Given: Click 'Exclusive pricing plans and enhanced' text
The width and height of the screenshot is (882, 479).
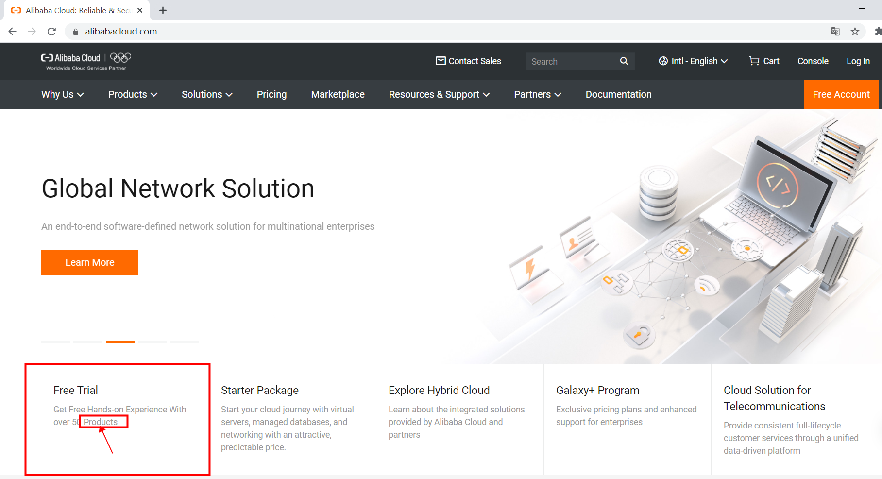Looking at the screenshot, I should (x=627, y=410).
